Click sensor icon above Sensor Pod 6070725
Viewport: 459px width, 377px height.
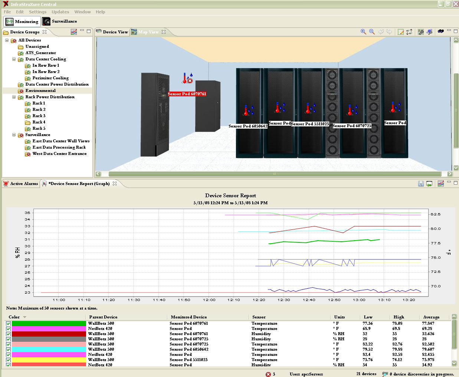[x=353, y=110]
